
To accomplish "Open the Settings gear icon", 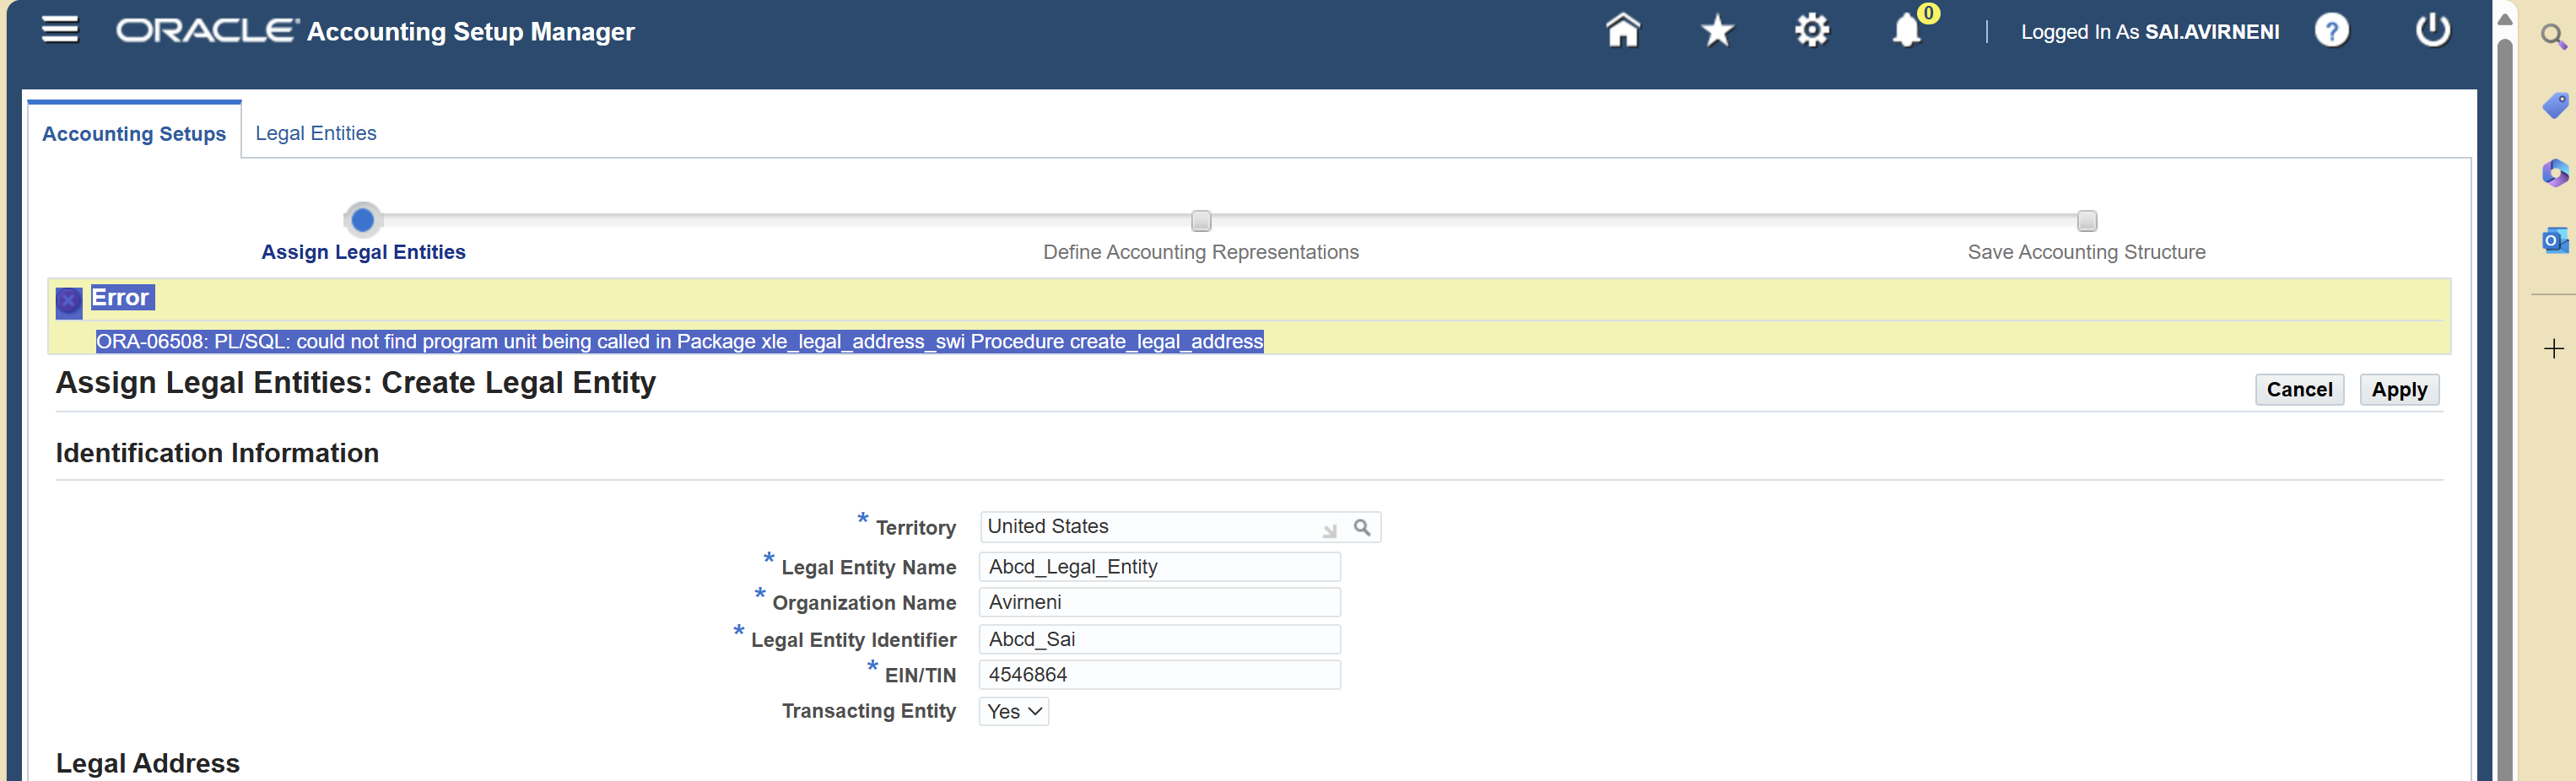I will [x=1812, y=30].
